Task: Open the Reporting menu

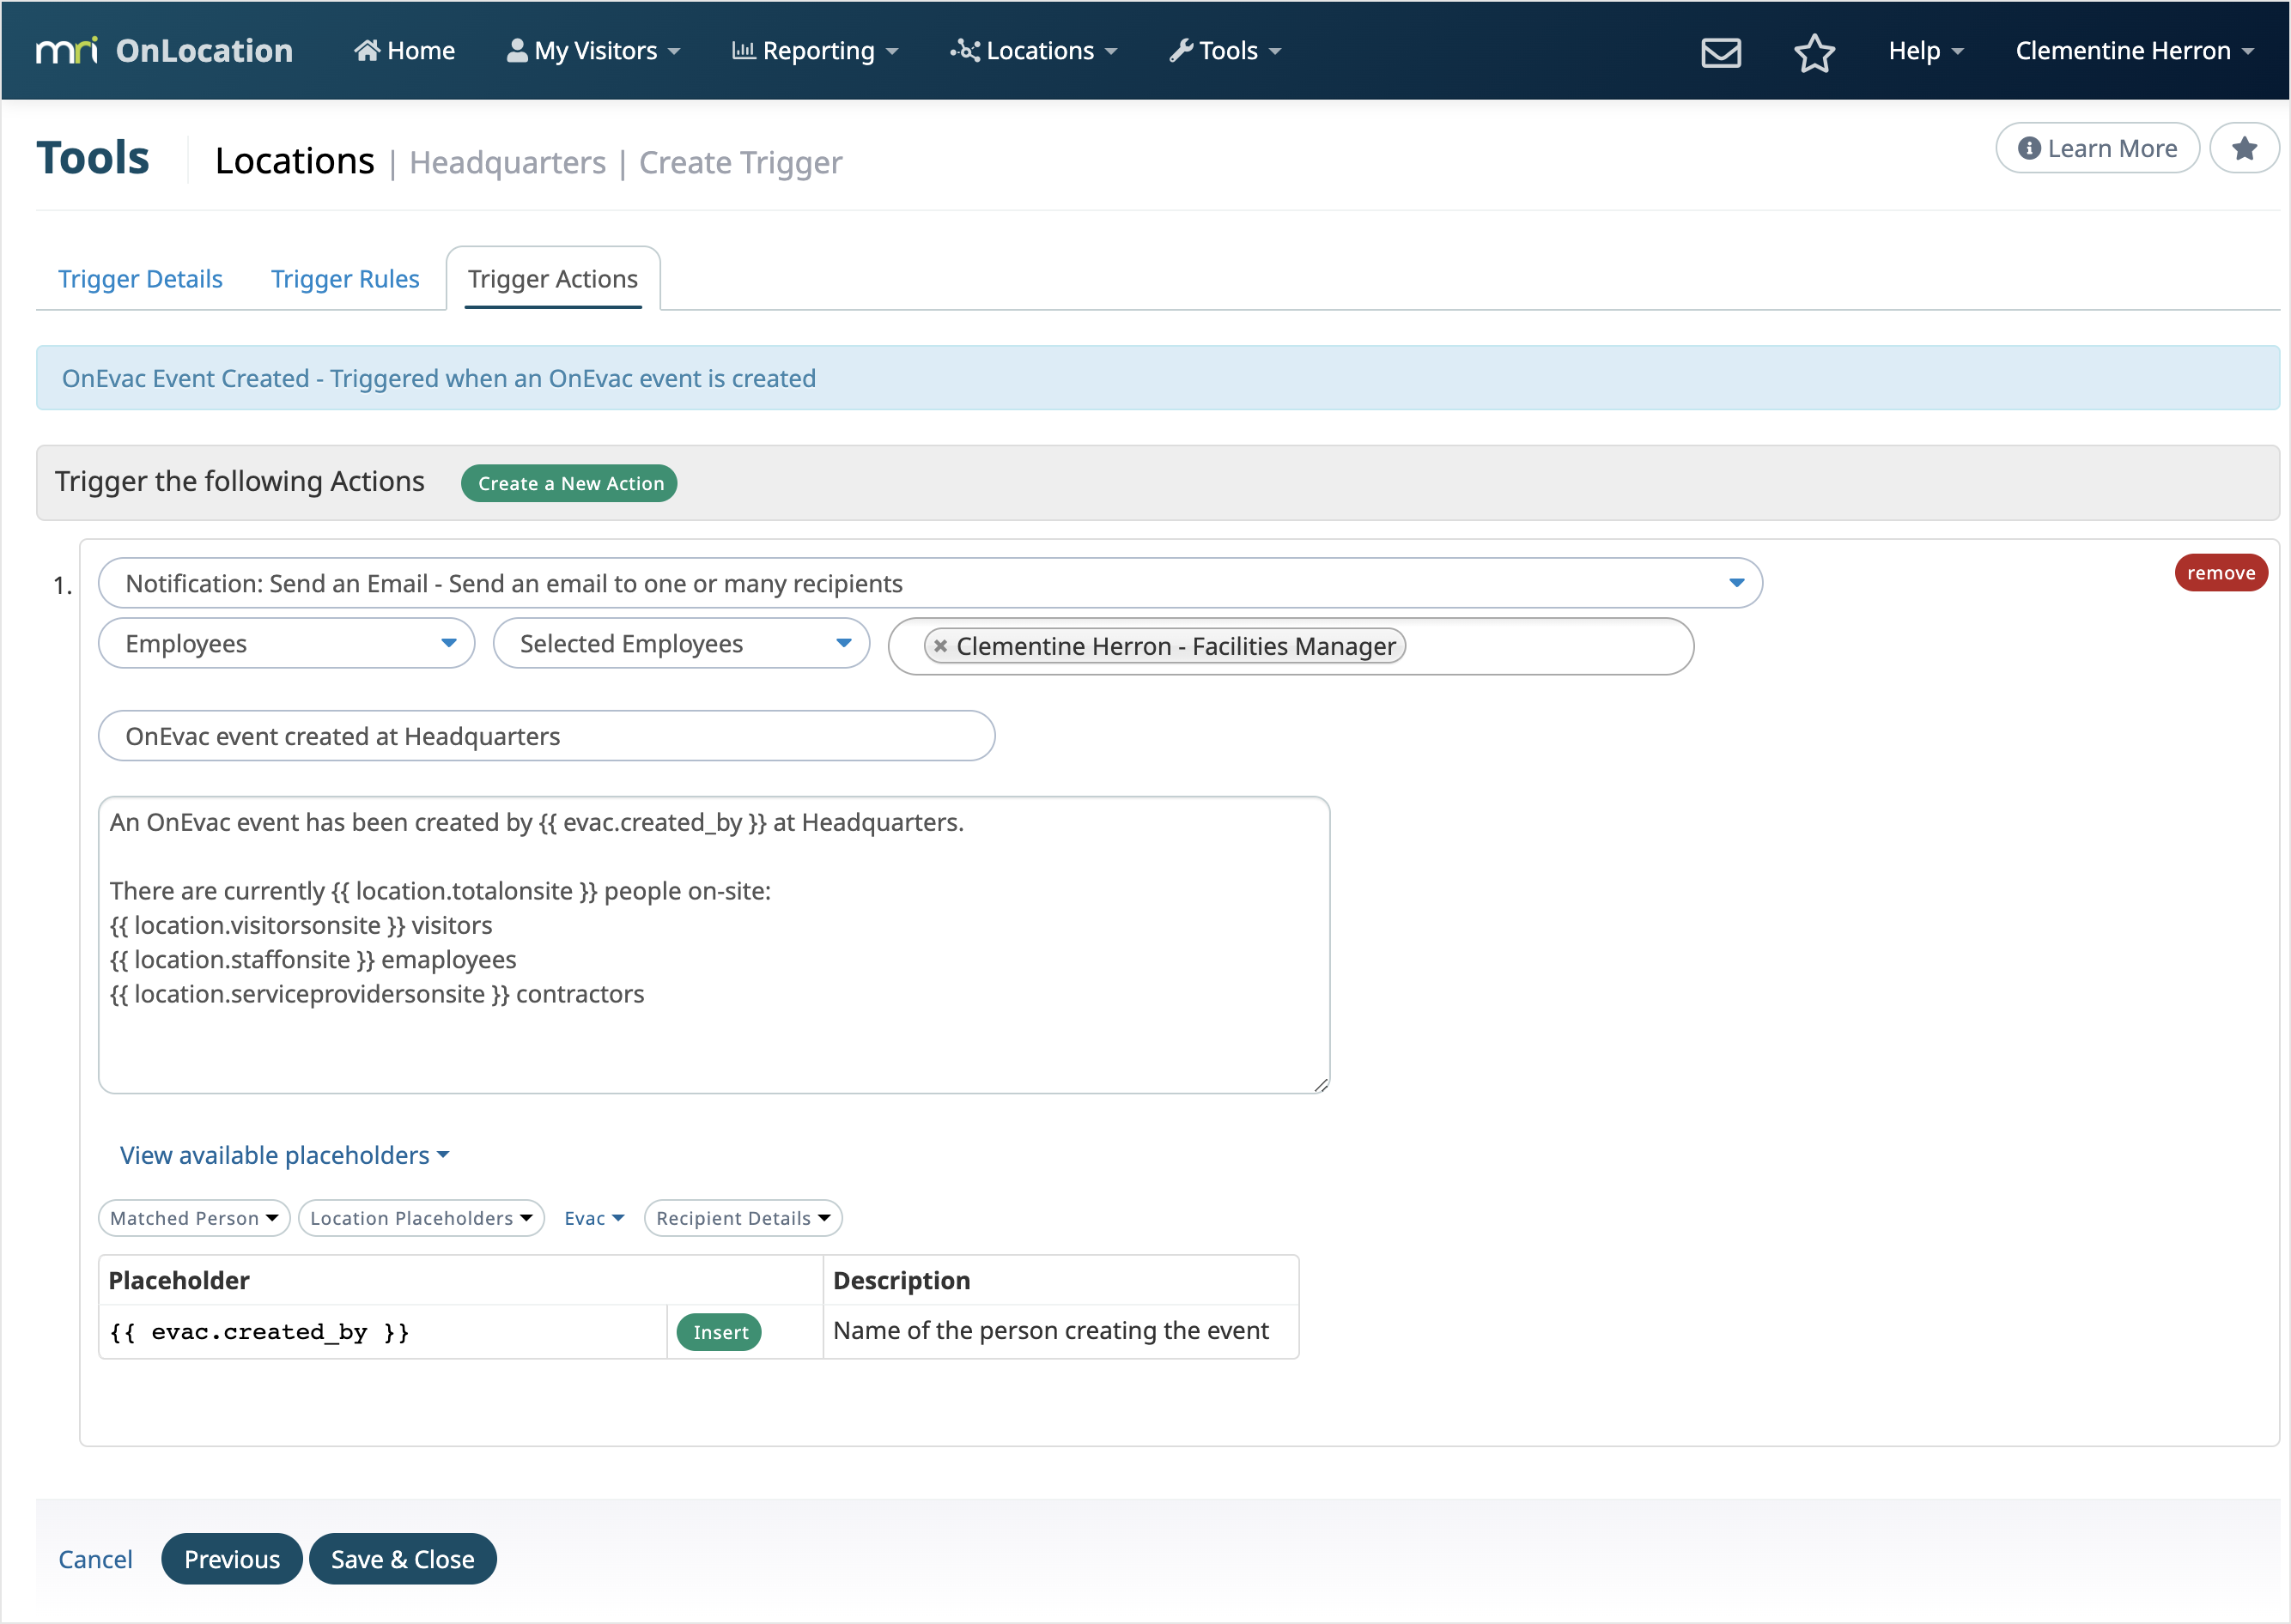Action: pos(814,50)
